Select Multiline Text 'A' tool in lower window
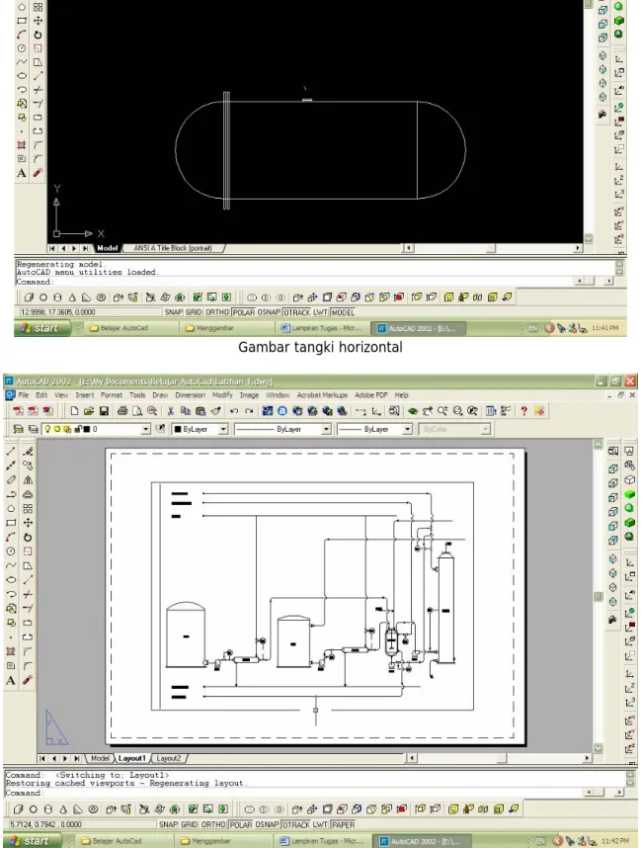 coord(11,680)
